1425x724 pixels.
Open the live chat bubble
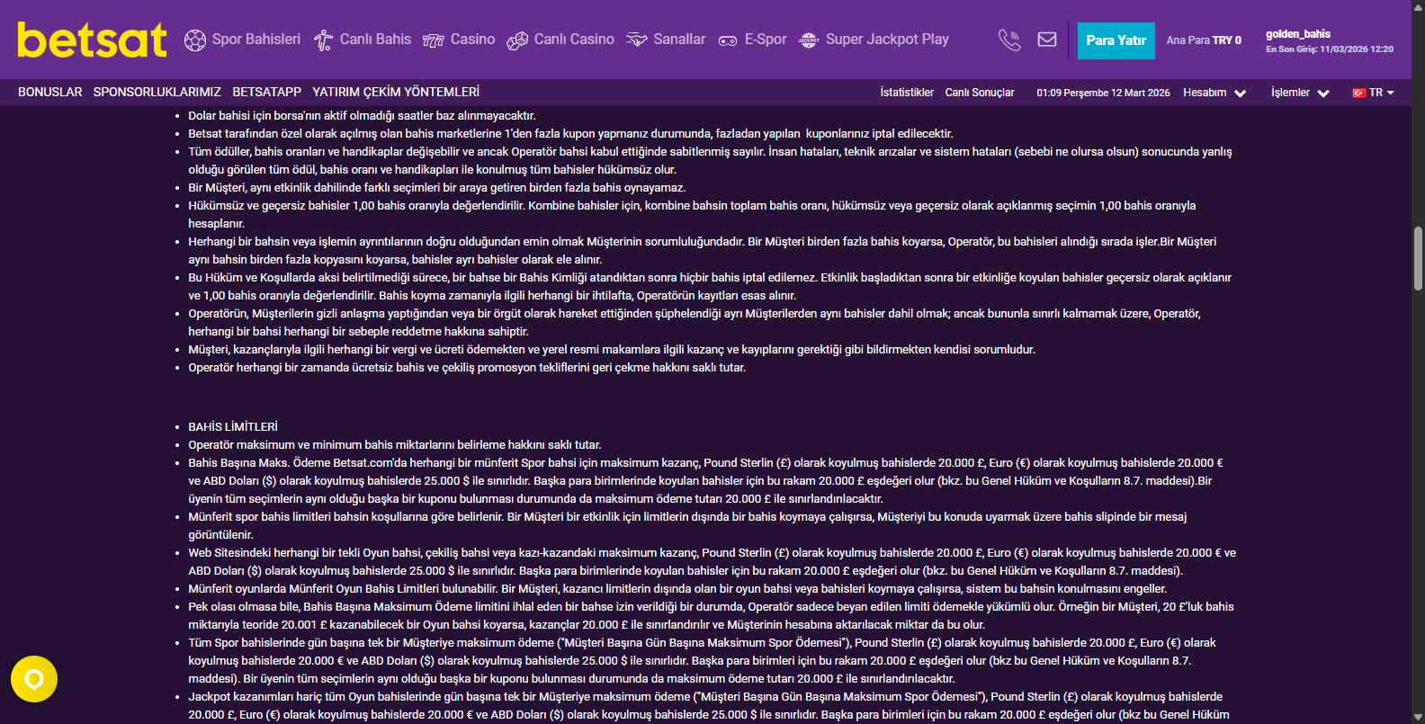point(34,679)
